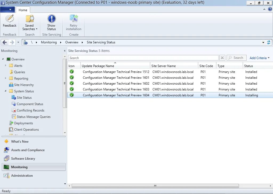Sort by the Type column header
Image resolution: width=273 pixels, height=194 pixels.
(x=230, y=66)
